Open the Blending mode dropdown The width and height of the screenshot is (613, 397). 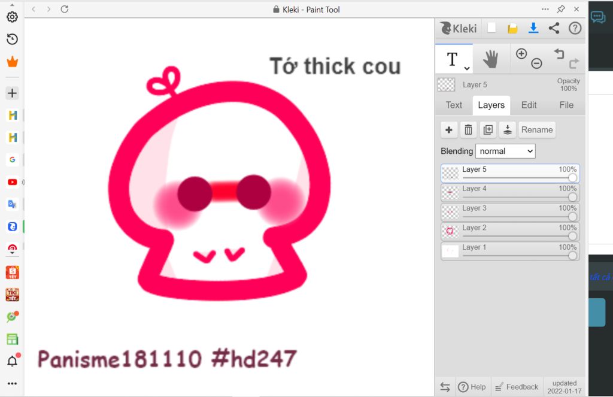click(x=505, y=151)
